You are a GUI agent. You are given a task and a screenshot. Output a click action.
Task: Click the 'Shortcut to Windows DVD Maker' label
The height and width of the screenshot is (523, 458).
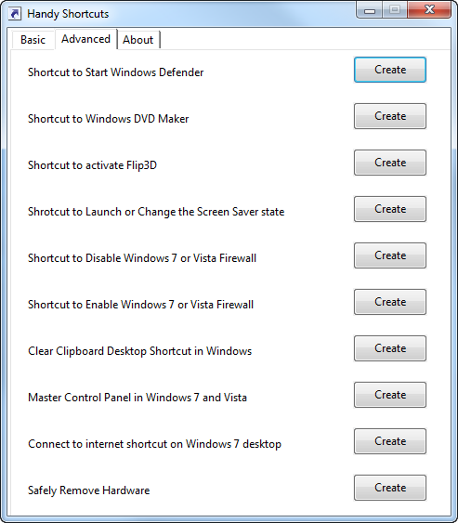point(108,119)
